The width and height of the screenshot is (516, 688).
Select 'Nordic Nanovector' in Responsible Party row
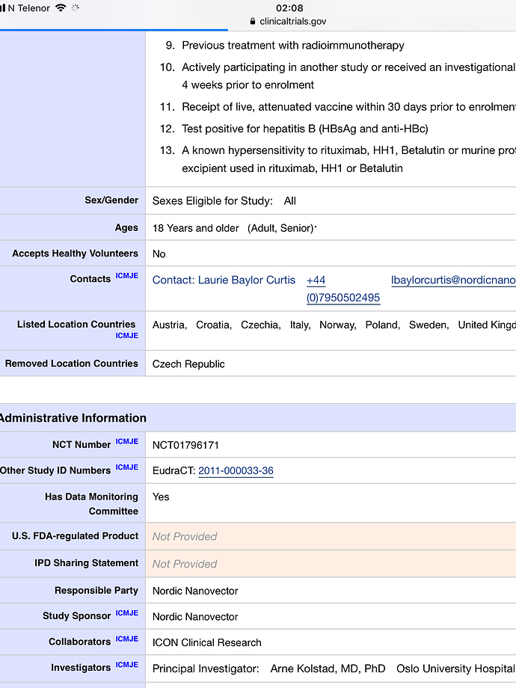pyautogui.click(x=195, y=591)
